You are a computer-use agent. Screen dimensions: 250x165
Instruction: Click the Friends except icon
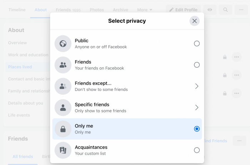[x=63, y=86]
